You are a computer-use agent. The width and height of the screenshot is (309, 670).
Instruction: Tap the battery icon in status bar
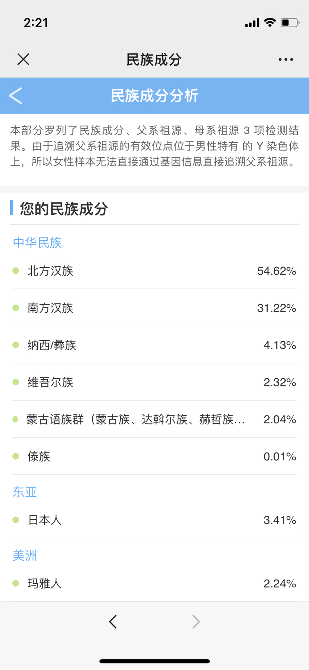290,23
